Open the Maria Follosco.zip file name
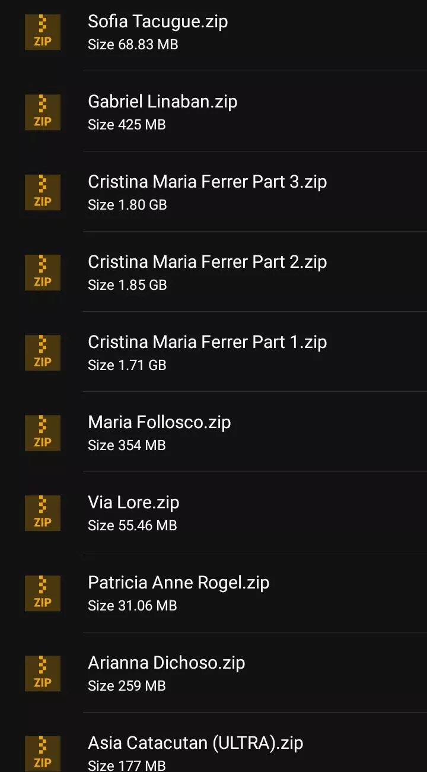Viewport: 427px width, 772px height. pyautogui.click(x=159, y=422)
